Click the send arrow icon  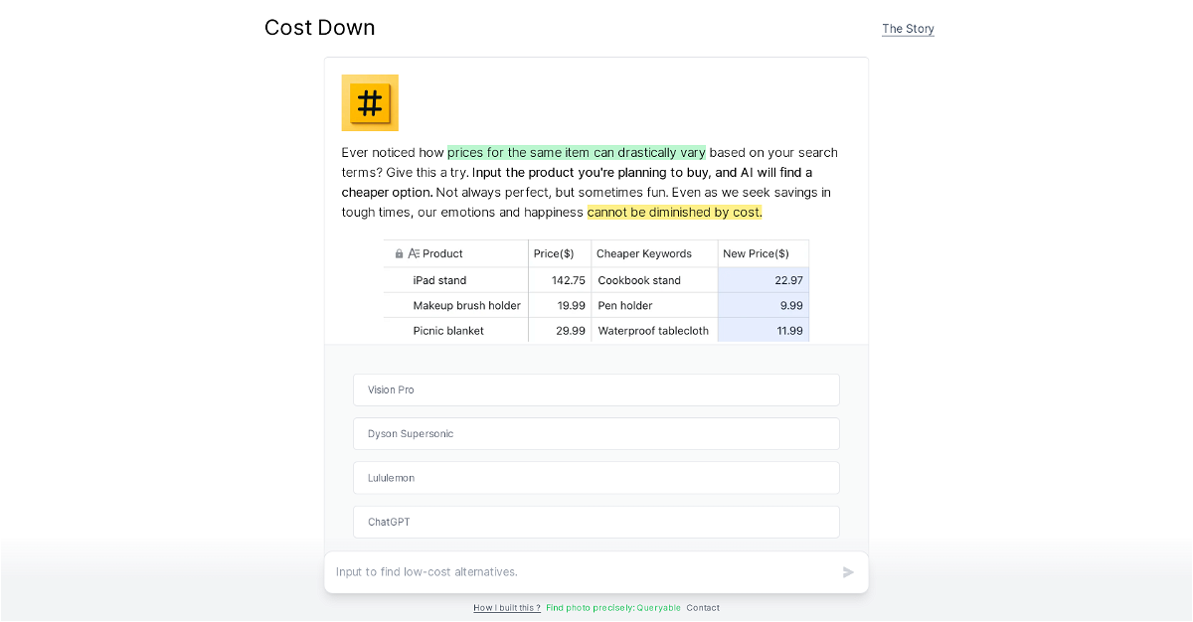[x=848, y=572]
